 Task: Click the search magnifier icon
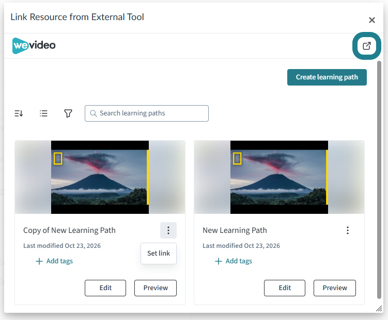[x=94, y=113]
